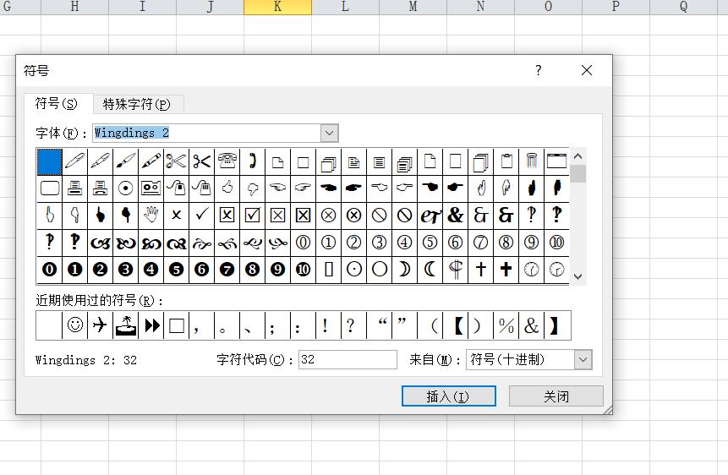Click the symbol grid scroll-down arrow
Viewport: 728px width, 475px height.
pyautogui.click(x=578, y=276)
